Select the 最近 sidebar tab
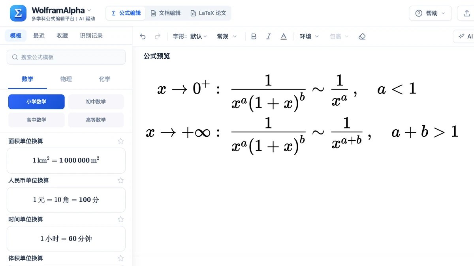Image resolution: width=474 pixels, height=266 pixels. (39, 35)
